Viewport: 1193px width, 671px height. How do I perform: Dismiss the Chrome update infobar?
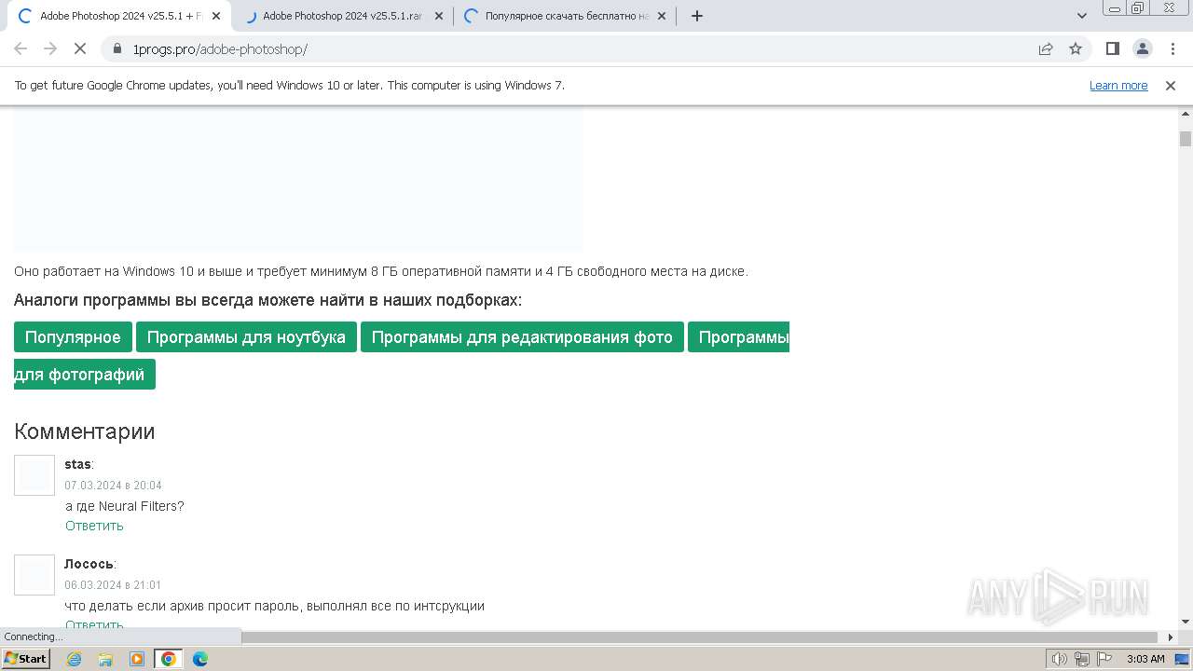[x=1171, y=86]
